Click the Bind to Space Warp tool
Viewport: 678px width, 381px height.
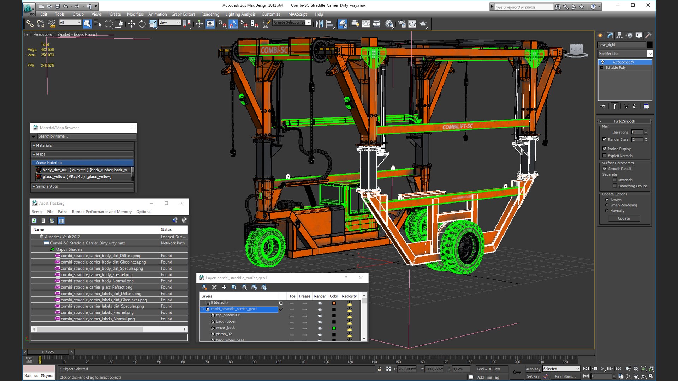point(52,24)
